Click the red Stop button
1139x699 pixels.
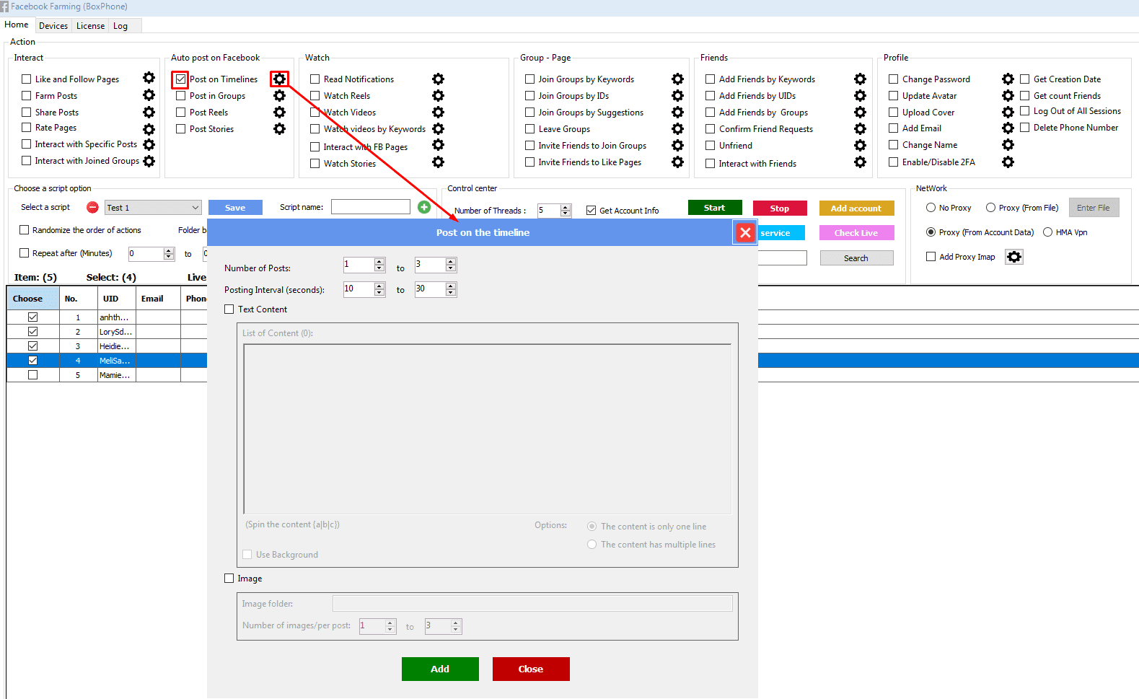tap(780, 208)
